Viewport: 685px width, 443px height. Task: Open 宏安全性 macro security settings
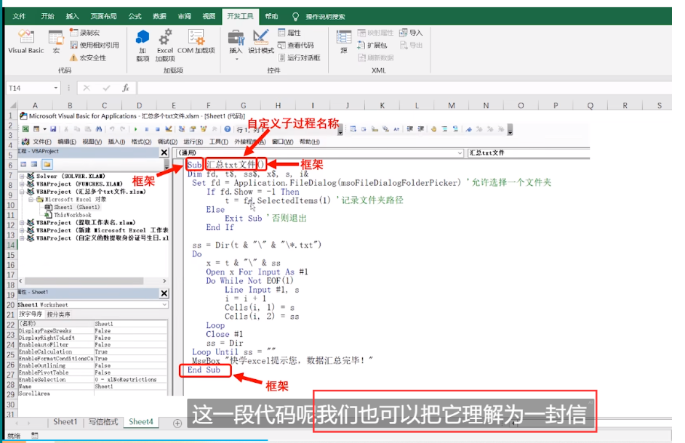(x=88, y=57)
